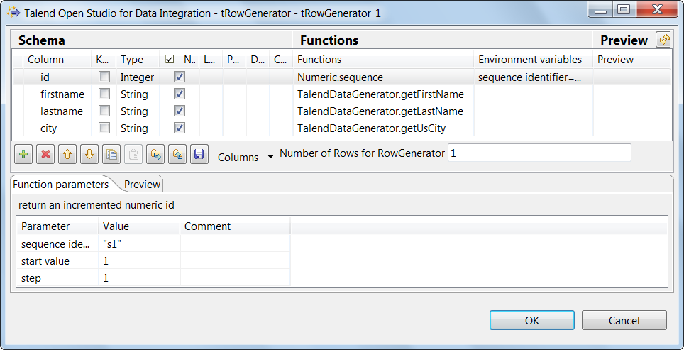The image size is (684, 350).
Task: Switch to the Preview tab
Action: click(x=142, y=184)
